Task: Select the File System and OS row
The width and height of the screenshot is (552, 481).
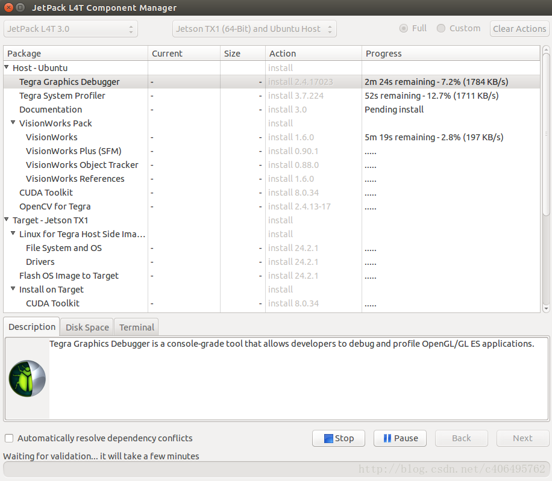Action: pos(272,248)
